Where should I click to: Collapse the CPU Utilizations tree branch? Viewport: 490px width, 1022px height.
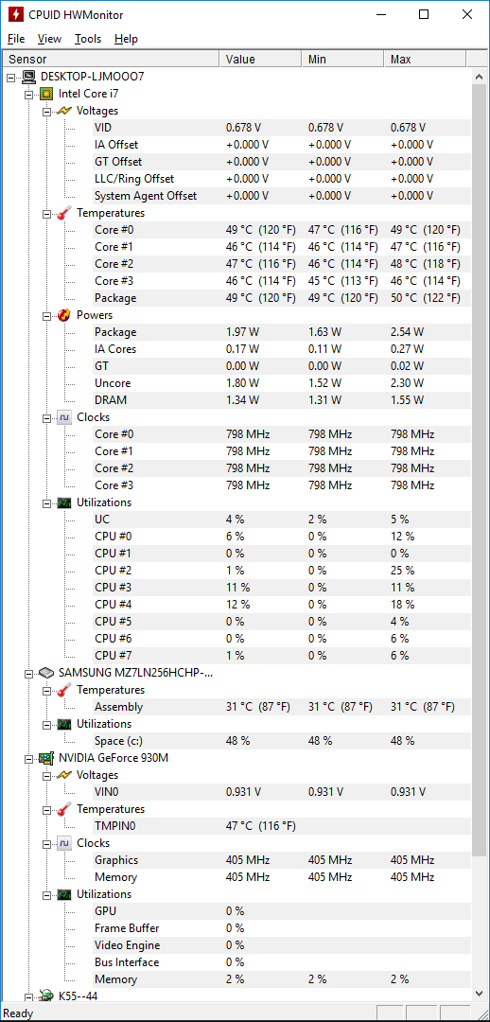click(46, 503)
